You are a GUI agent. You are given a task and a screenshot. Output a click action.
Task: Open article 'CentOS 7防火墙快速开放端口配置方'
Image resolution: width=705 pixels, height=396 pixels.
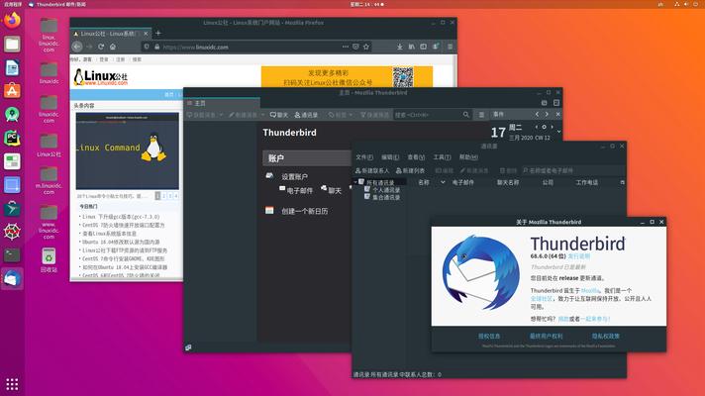(x=123, y=225)
